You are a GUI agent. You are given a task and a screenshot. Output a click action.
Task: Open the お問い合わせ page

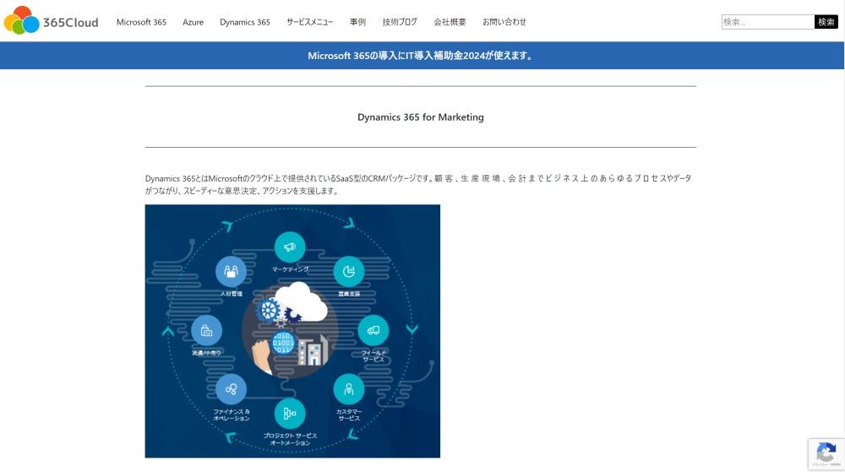click(504, 22)
